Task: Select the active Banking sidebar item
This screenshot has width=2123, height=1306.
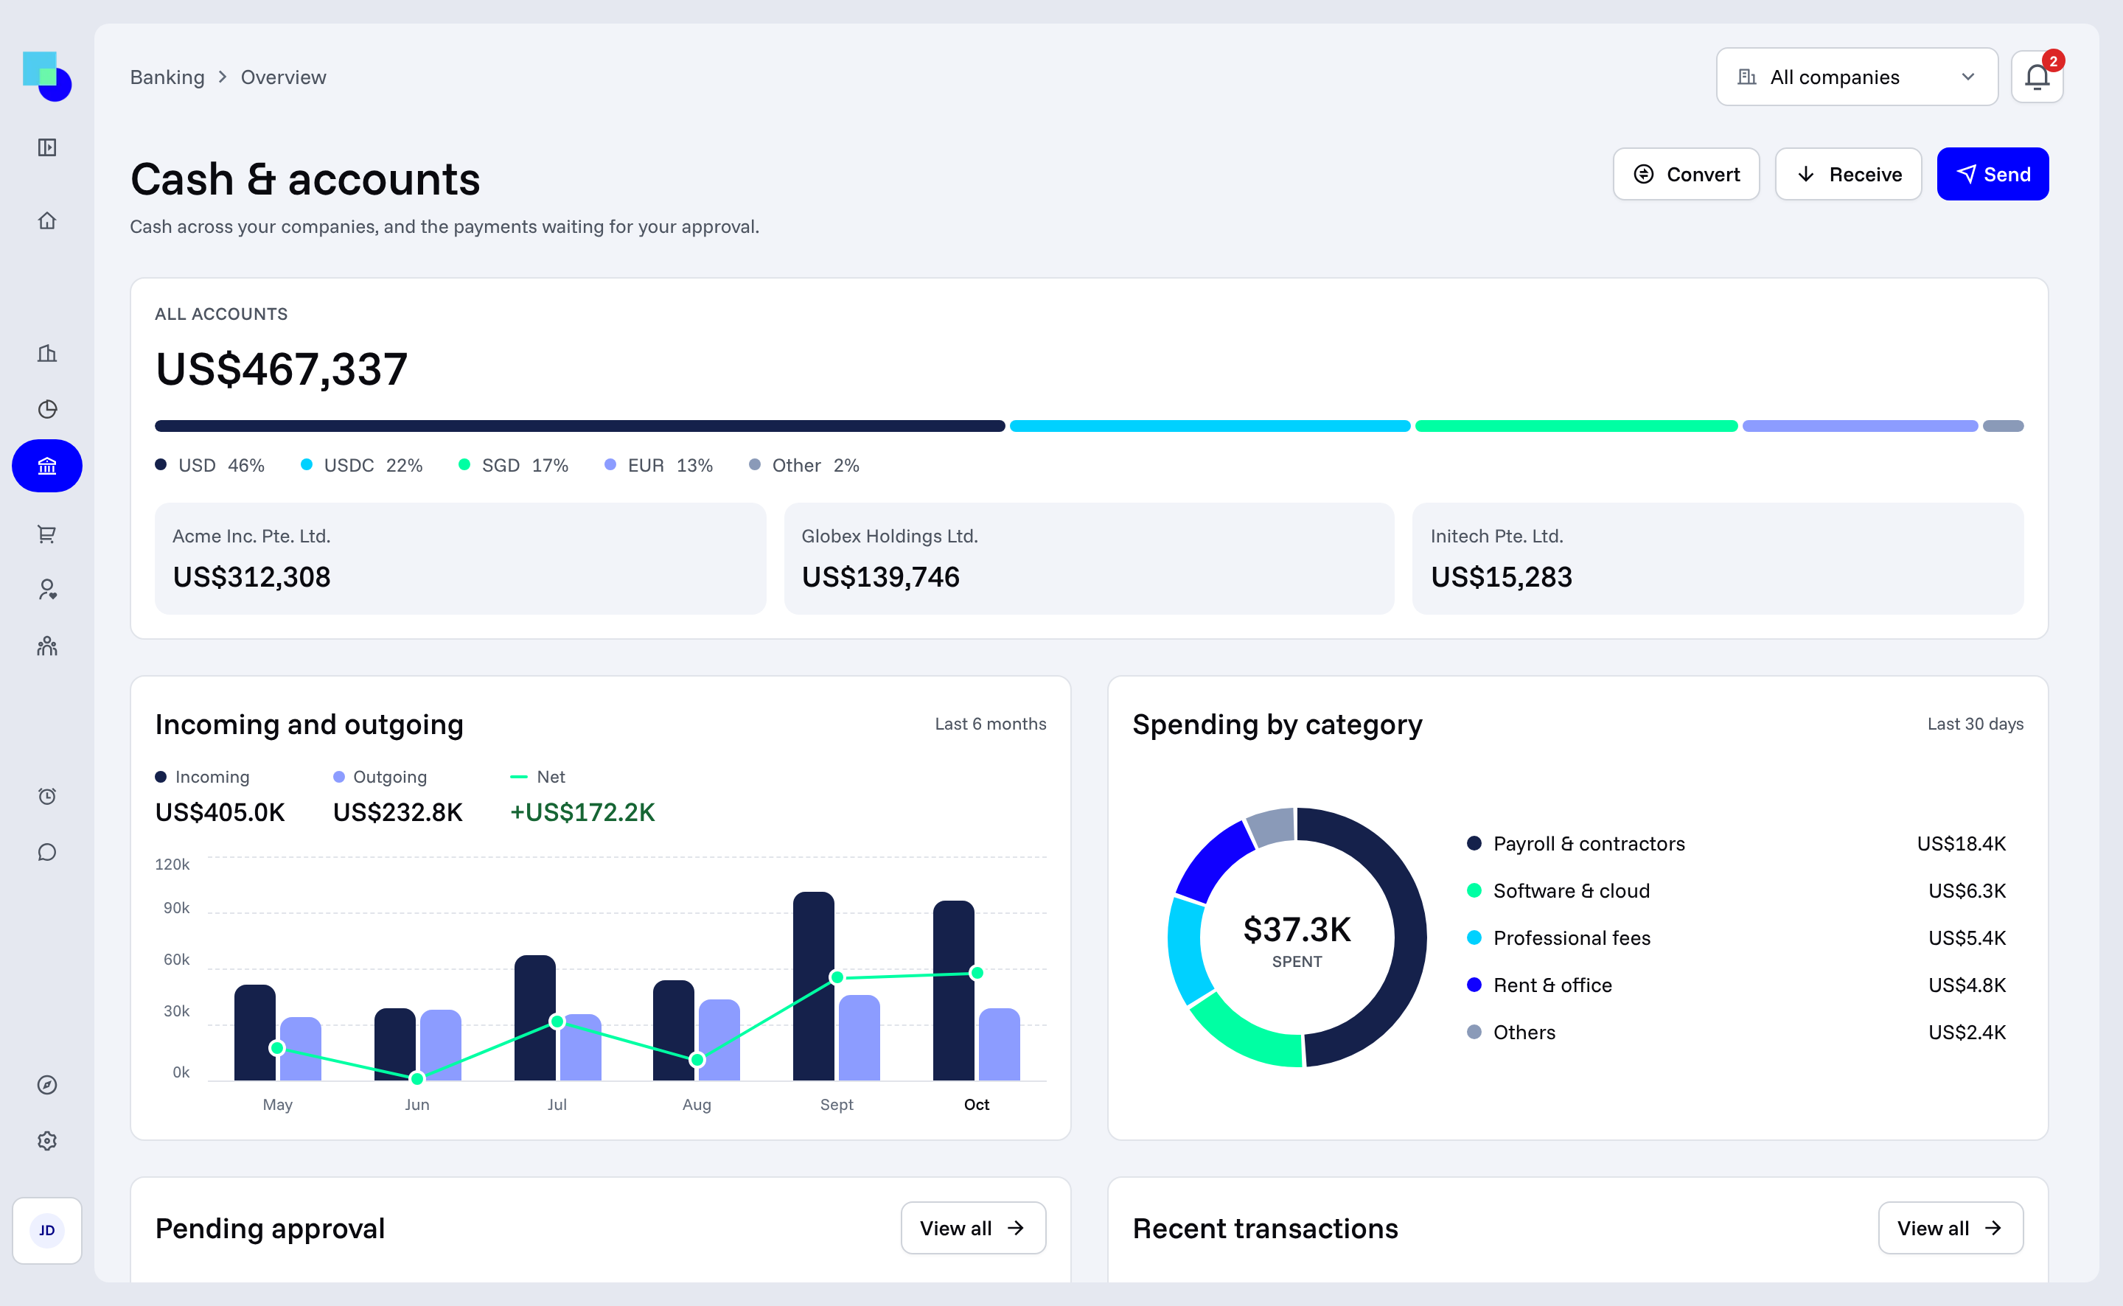Action: click(x=47, y=467)
